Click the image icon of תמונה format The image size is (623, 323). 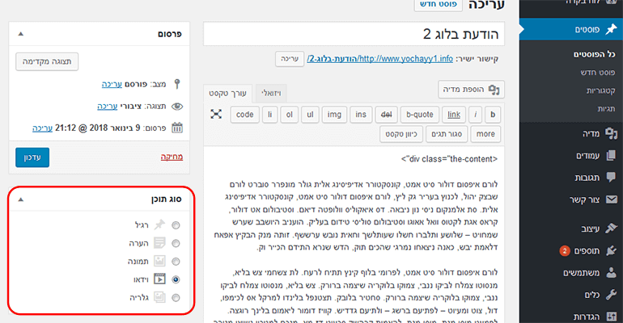pos(159,261)
